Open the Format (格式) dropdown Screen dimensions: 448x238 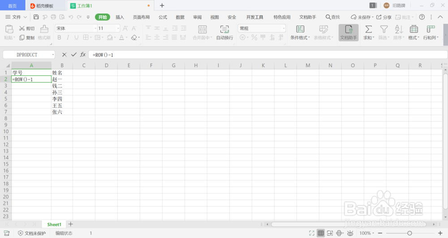[414, 32]
